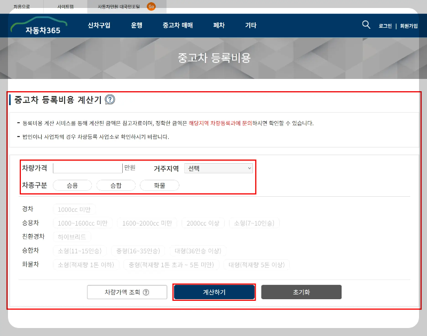Select 승합 vehicle type
Screen dimensions: 427x336
116,185
